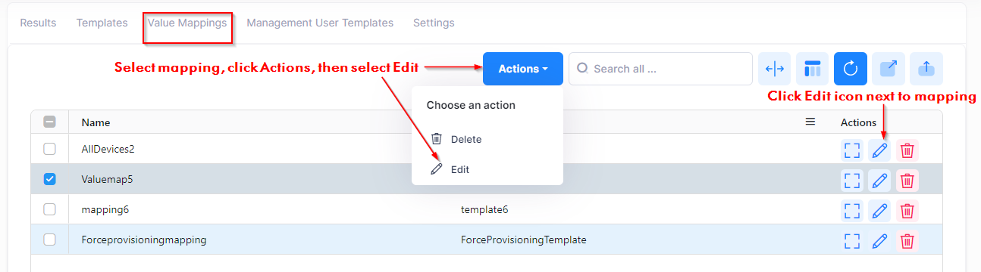Open the Actions dropdown button
The image size is (981, 272).
(x=523, y=69)
